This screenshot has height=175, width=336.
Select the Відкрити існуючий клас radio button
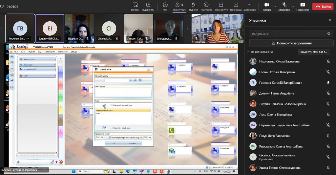click(111, 105)
